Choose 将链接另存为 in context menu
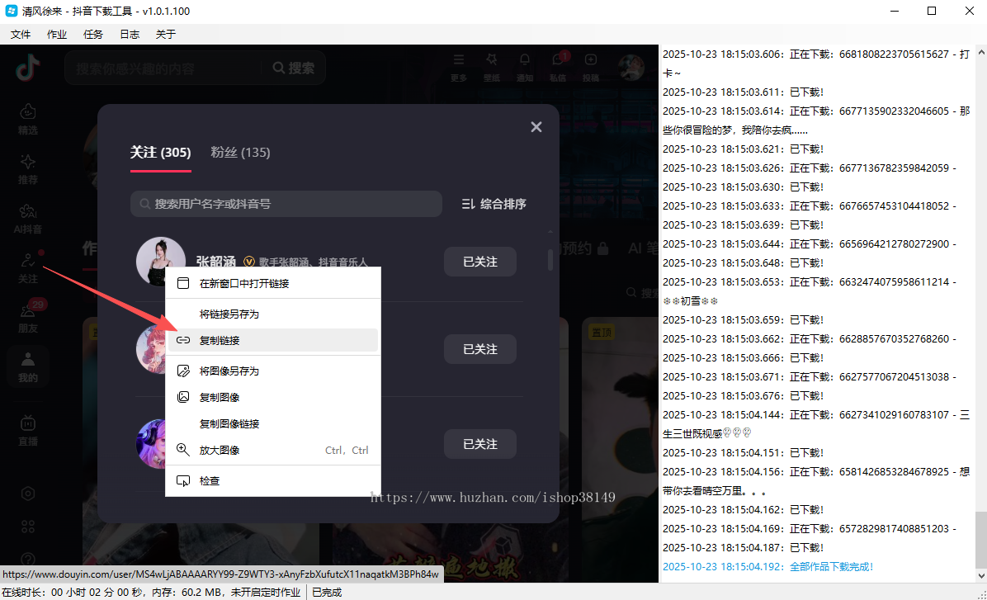The image size is (987, 600). click(272, 314)
